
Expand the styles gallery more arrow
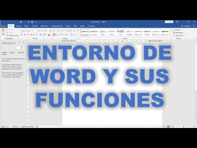point(170,35)
